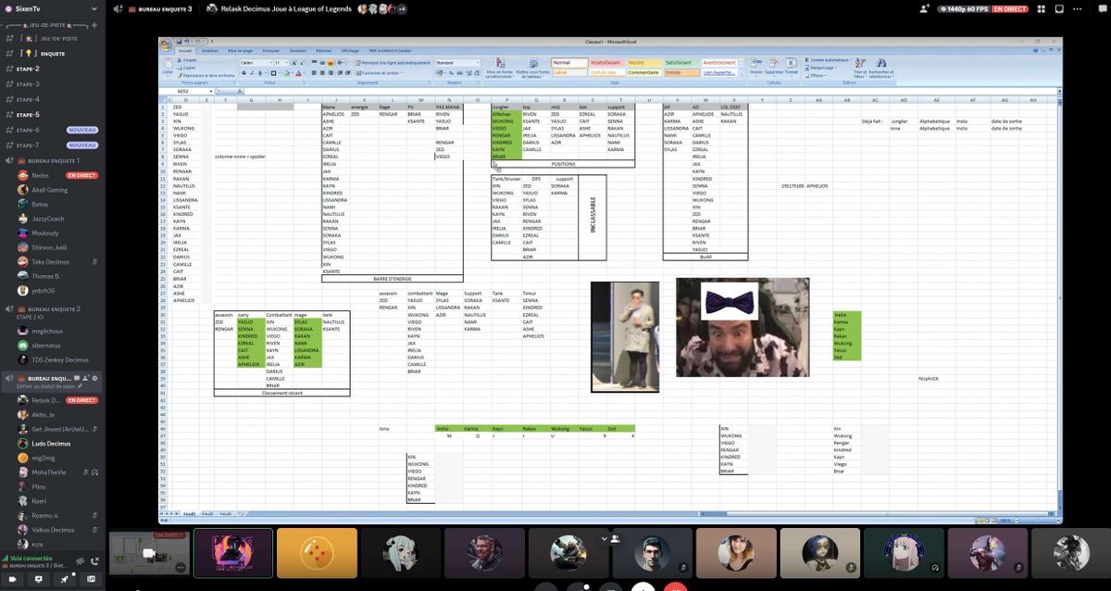Viewport: 1111px width, 591px height.
Task: Open Mise en forme conditionnelle
Action: pos(502,66)
